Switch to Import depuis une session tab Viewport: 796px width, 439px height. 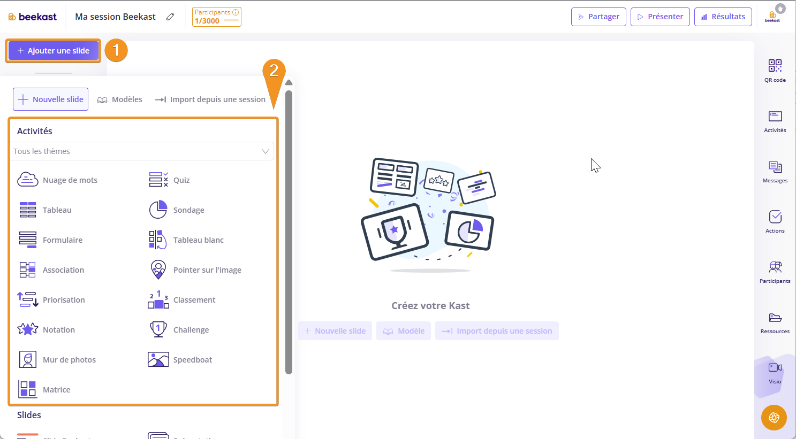point(210,99)
